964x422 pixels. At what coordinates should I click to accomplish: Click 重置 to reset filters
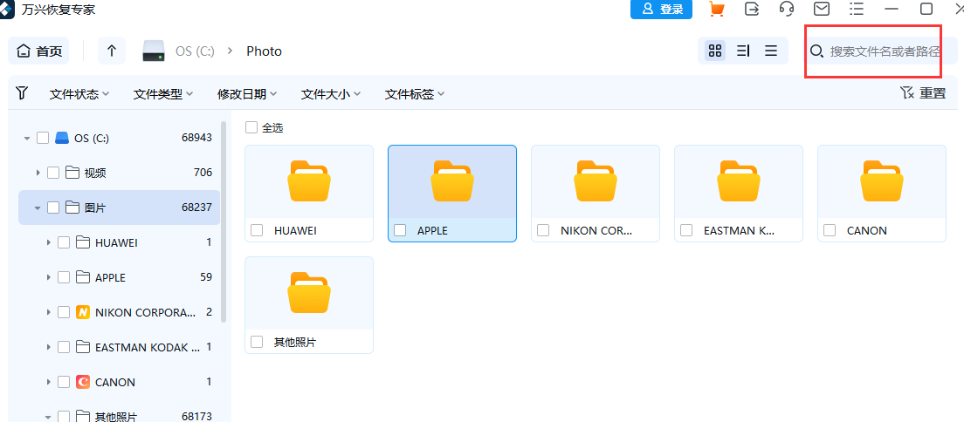click(923, 93)
